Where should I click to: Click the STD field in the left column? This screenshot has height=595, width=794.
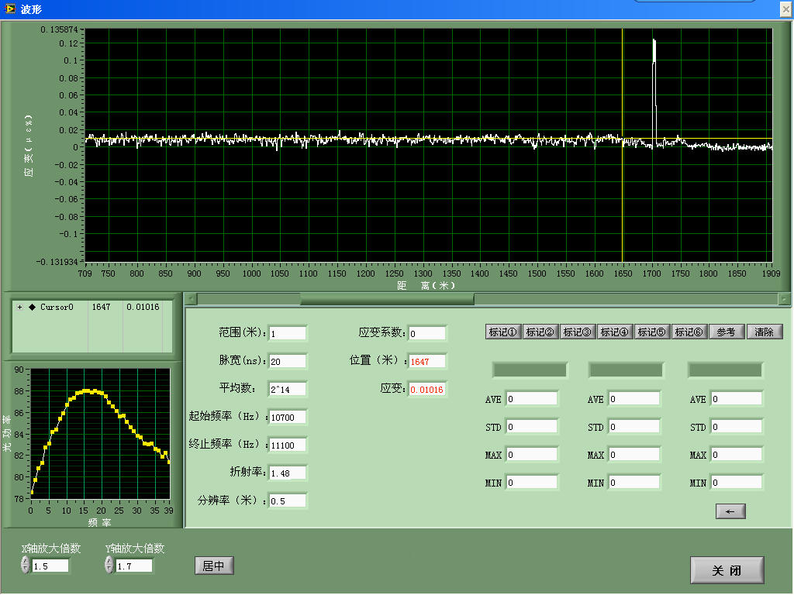(532, 427)
